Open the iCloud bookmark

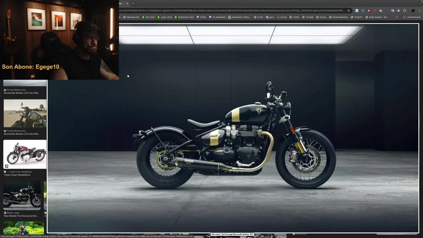pos(282,17)
